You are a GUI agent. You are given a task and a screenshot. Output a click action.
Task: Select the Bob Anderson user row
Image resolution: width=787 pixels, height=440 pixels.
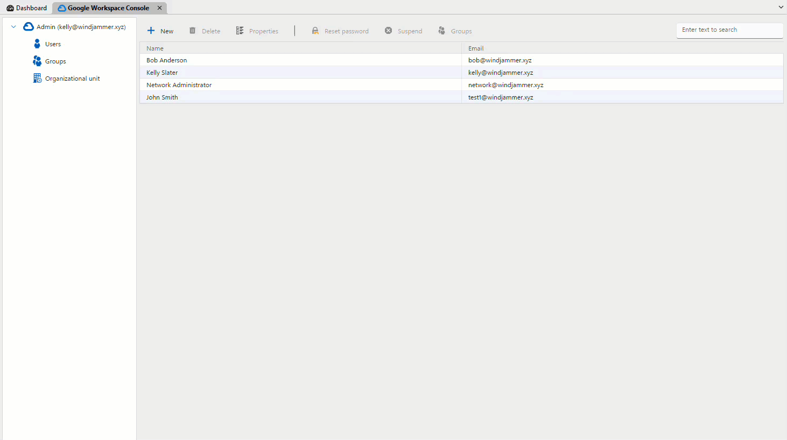(x=167, y=60)
